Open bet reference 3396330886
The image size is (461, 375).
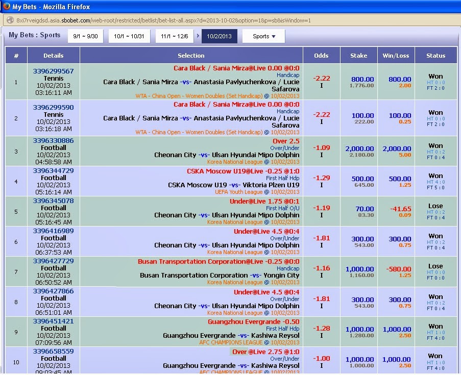pos(53,140)
